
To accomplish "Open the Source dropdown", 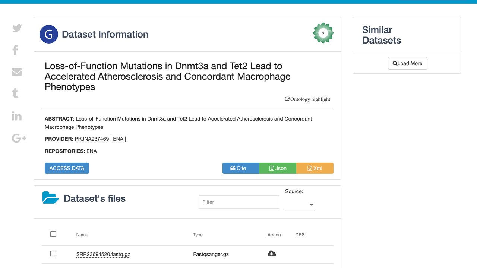I will click(x=300, y=205).
